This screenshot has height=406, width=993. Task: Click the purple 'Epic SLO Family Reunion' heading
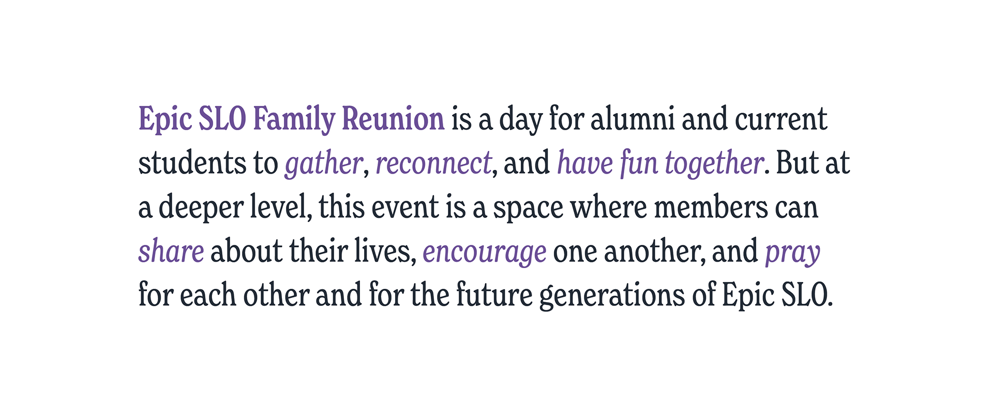tap(292, 119)
